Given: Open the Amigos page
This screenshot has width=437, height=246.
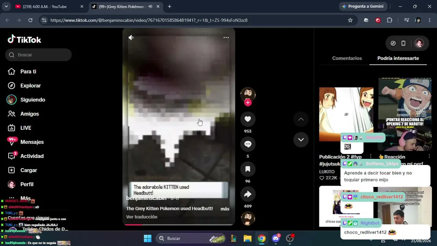Looking at the screenshot, I should (x=23, y=114).
